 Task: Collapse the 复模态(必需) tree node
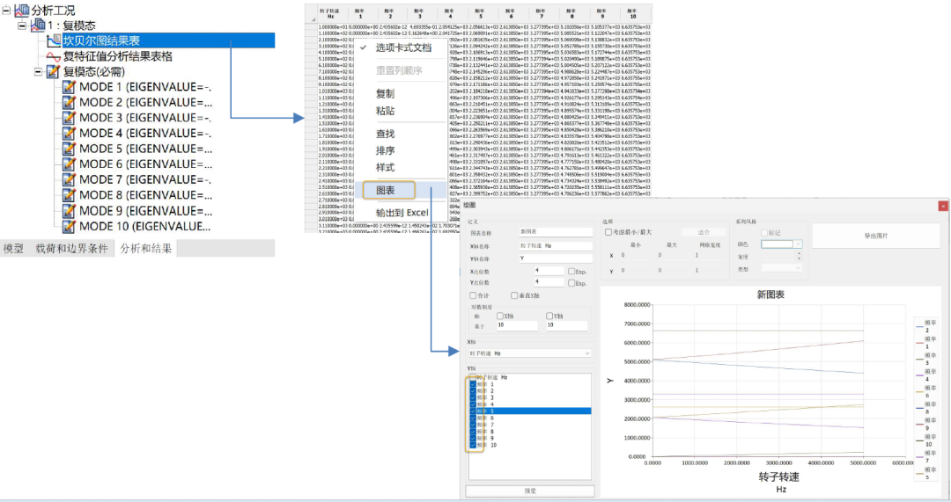(38, 71)
